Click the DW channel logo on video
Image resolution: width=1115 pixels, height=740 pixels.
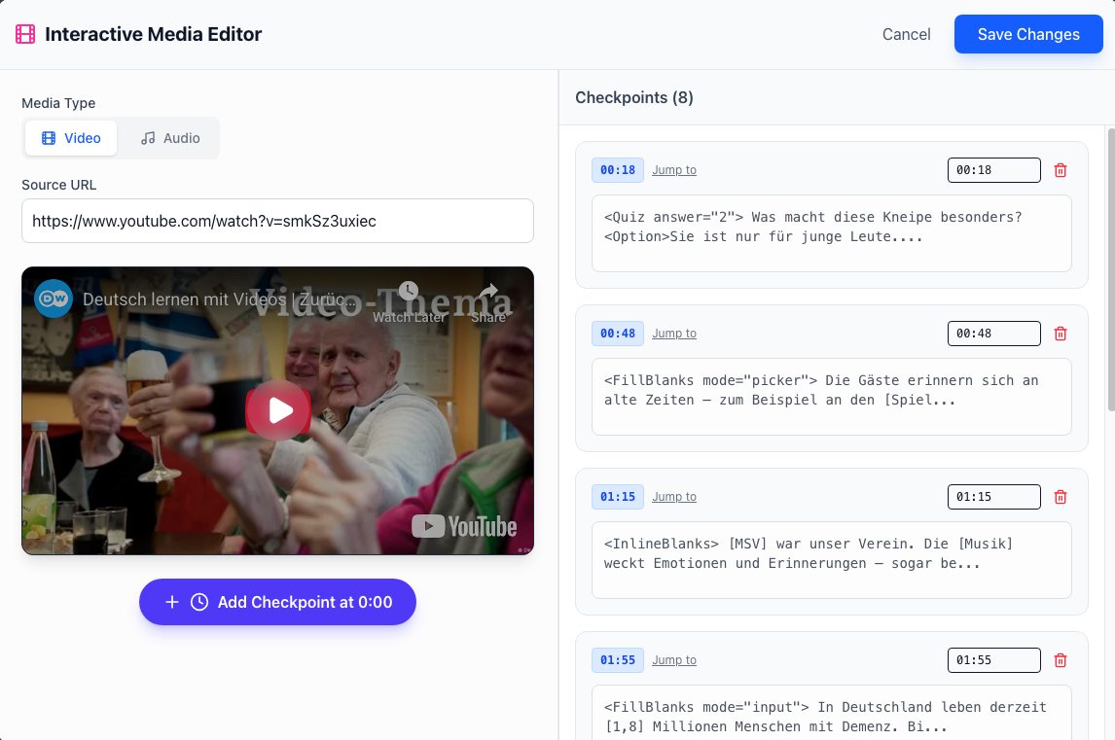coord(54,299)
